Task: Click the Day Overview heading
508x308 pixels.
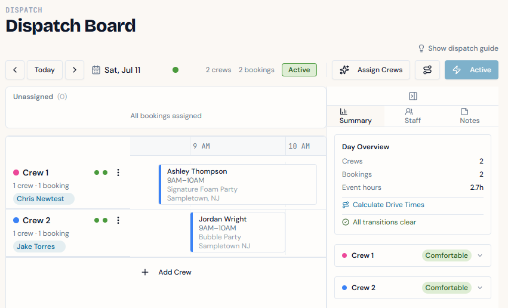Action: pyautogui.click(x=365, y=147)
